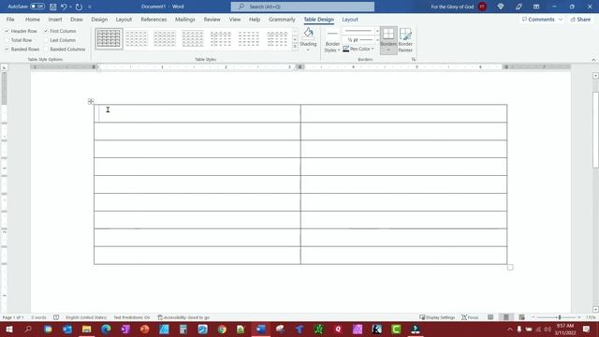The width and height of the screenshot is (599, 337).
Task: Open the Undo history dropdown arrow
Action: click(71, 7)
